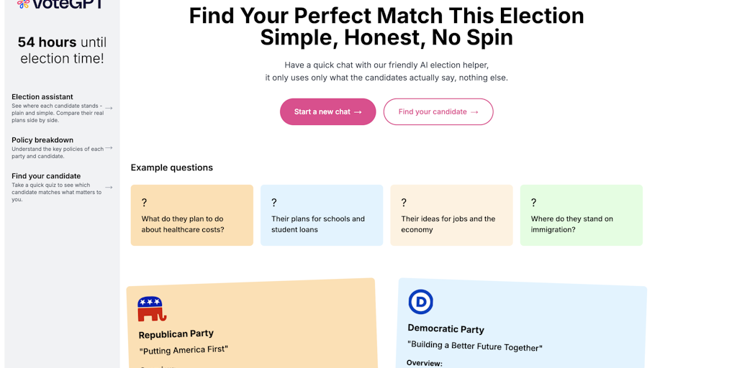The width and height of the screenshot is (737, 368).
Task: Open Election assistant in the sidebar
Action: click(x=42, y=97)
